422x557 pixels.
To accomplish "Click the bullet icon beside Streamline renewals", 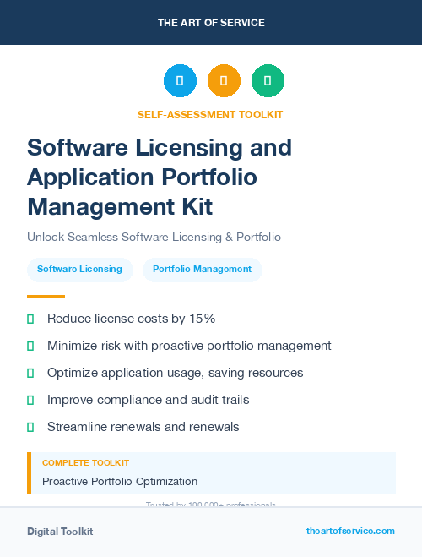I will click(30, 427).
